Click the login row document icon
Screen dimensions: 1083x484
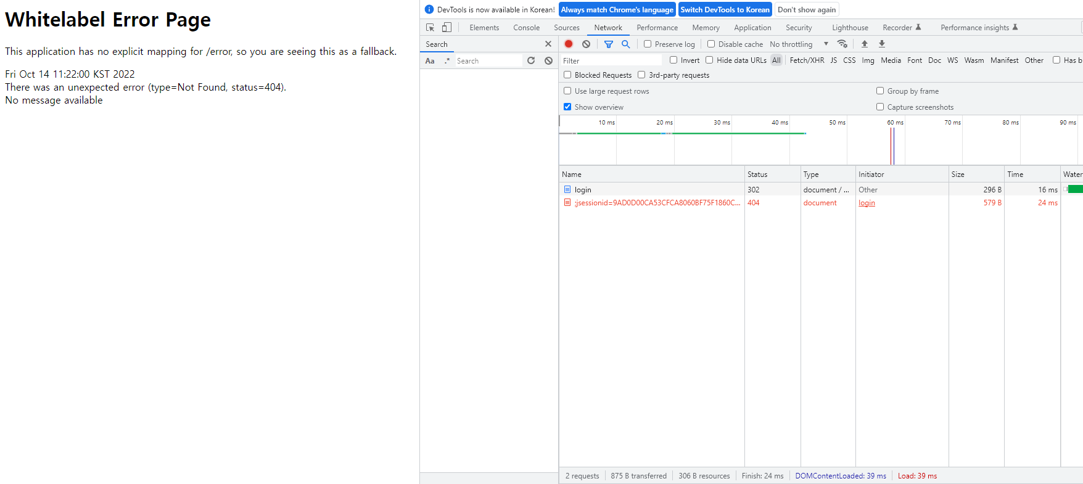[x=567, y=189]
